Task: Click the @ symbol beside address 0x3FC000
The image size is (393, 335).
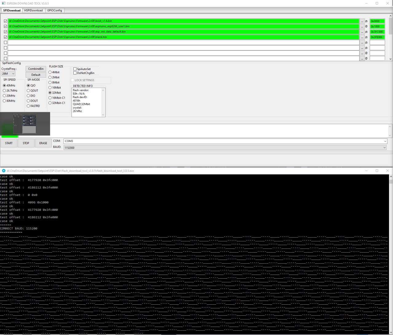Action: click(366, 32)
